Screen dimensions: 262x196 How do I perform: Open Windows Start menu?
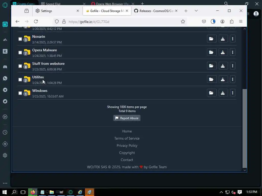[x=4, y=192]
